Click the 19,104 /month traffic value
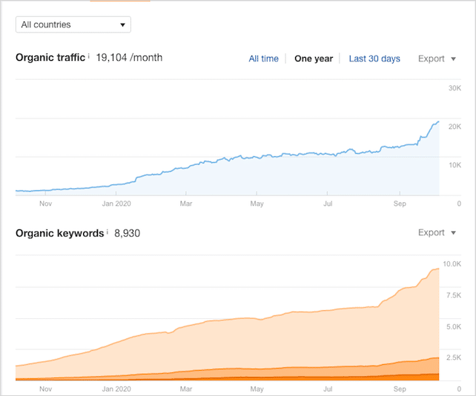This screenshot has width=476, height=396. [x=129, y=57]
